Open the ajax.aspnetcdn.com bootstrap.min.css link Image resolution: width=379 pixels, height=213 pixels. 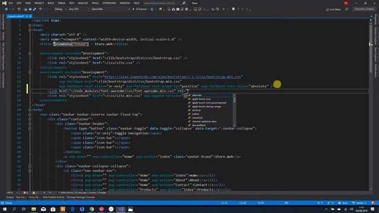click(x=172, y=77)
